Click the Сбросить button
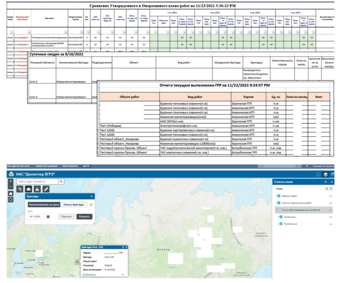The height and width of the screenshot is (283, 340). (67, 216)
